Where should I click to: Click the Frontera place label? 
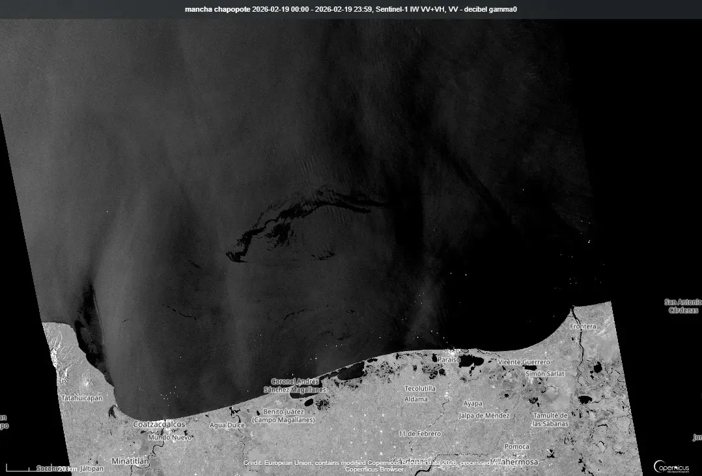pyautogui.click(x=582, y=326)
